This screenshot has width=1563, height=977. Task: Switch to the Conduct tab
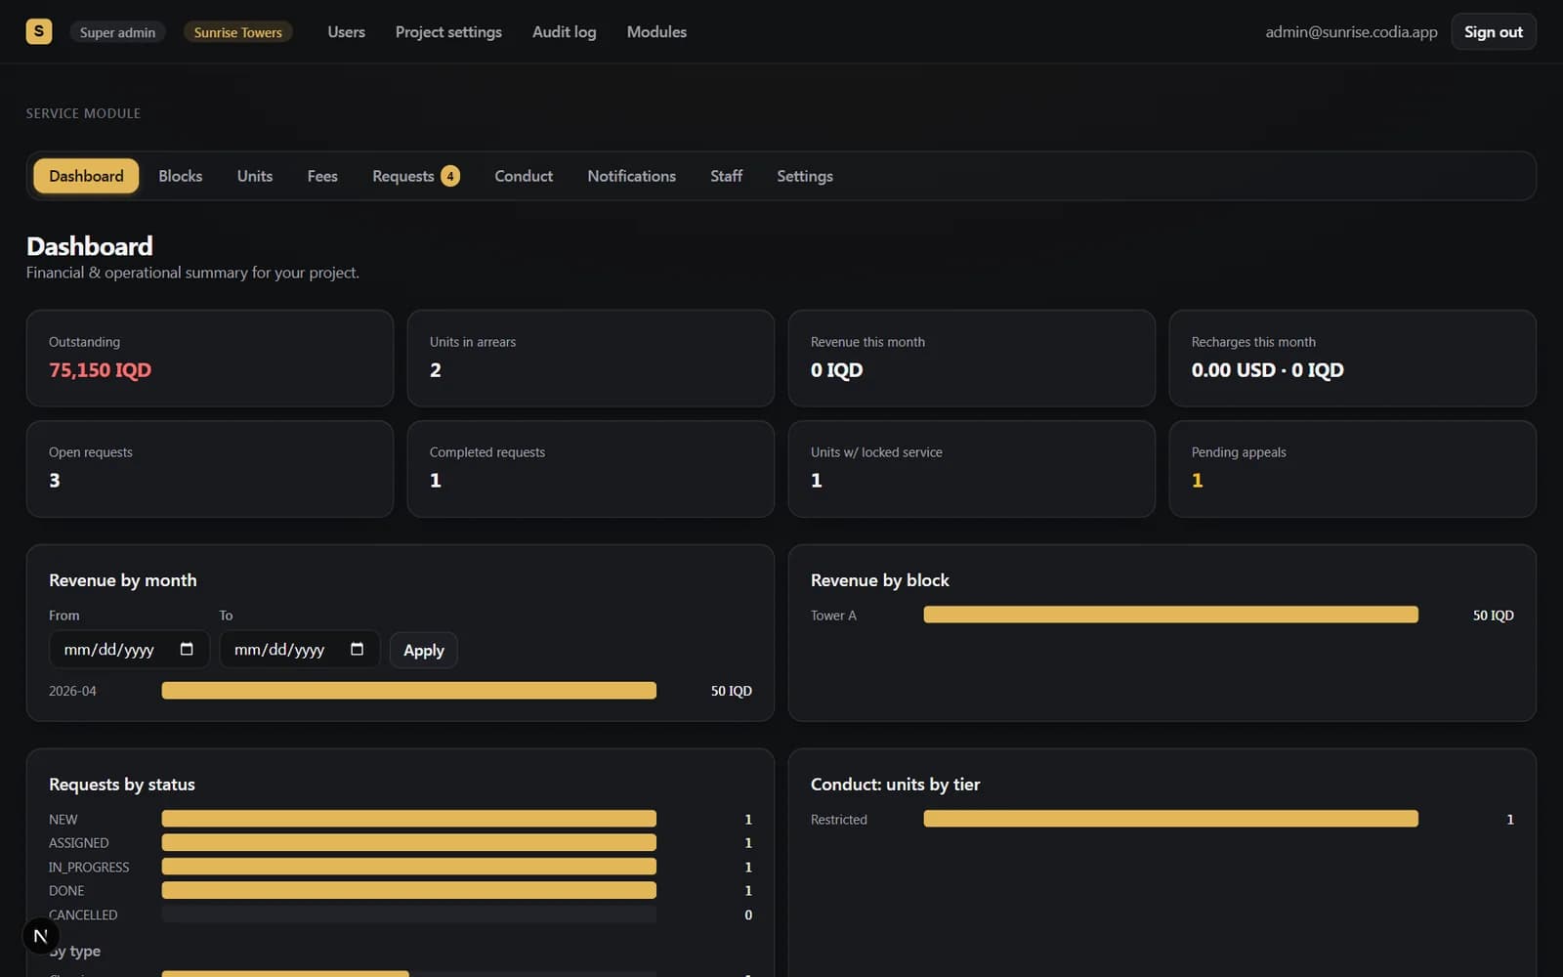(x=524, y=176)
